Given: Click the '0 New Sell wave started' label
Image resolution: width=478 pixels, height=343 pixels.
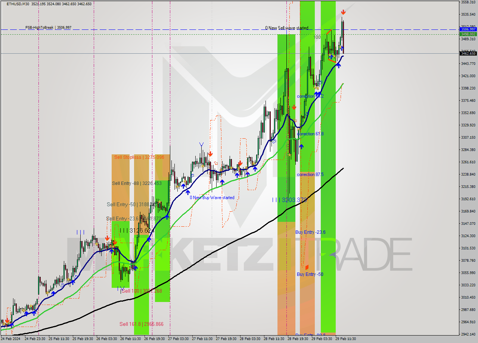Looking at the screenshot, I should 287,28.
